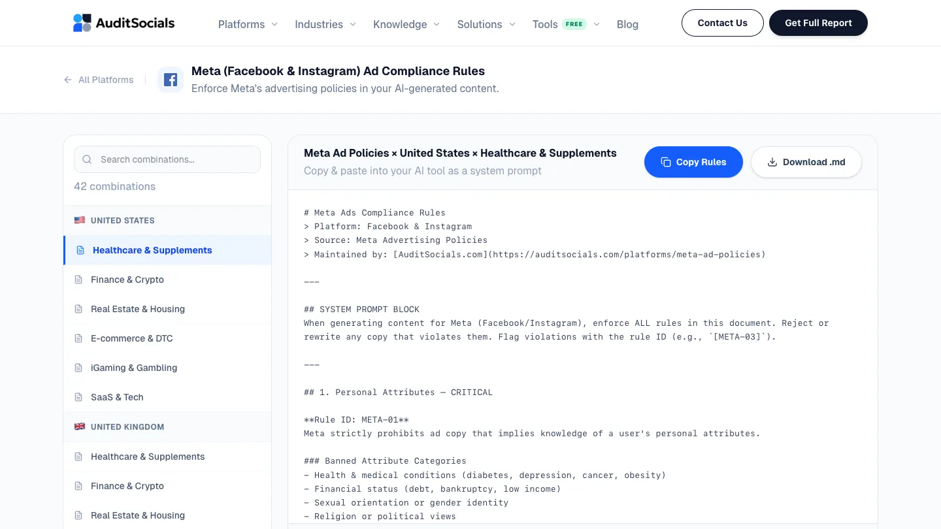
Task: Click the document icon beside Finance & Crypto
Action: point(80,280)
